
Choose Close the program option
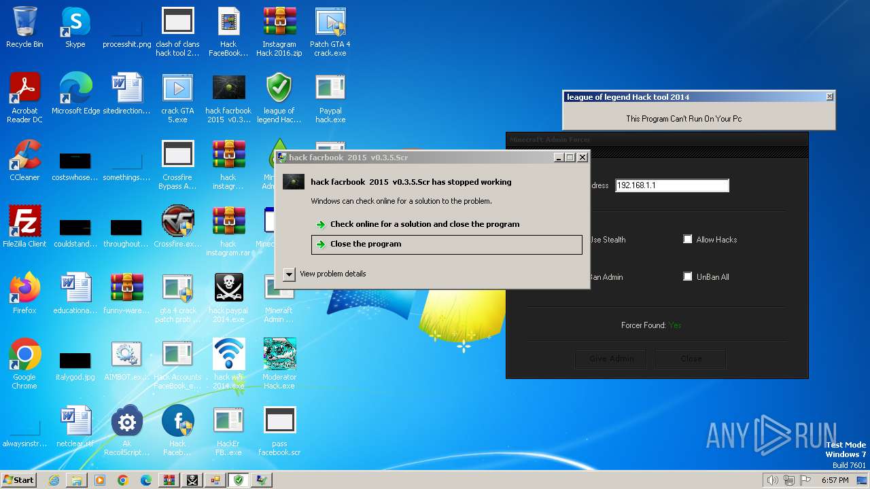447,244
